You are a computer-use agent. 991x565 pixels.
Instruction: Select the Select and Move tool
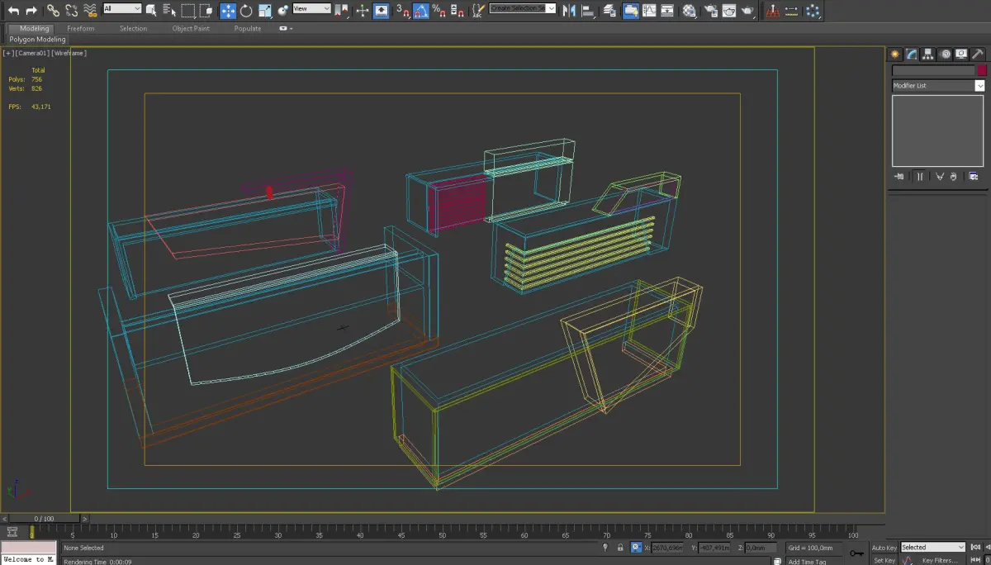click(228, 11)
